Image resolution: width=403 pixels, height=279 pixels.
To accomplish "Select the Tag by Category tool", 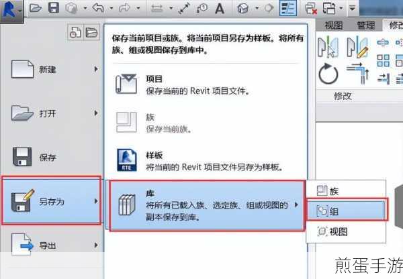I will tap(201, 9).
